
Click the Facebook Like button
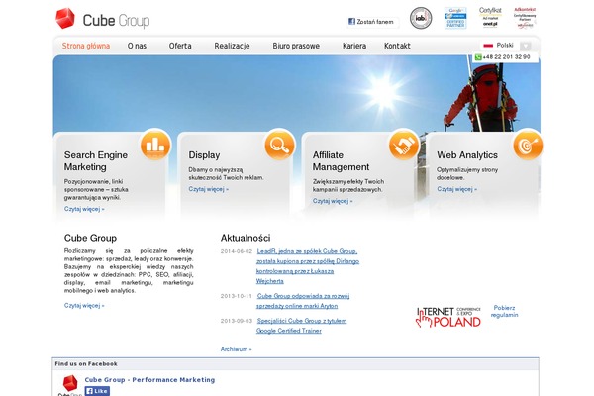pyautogui.click(x=97, y=391)
